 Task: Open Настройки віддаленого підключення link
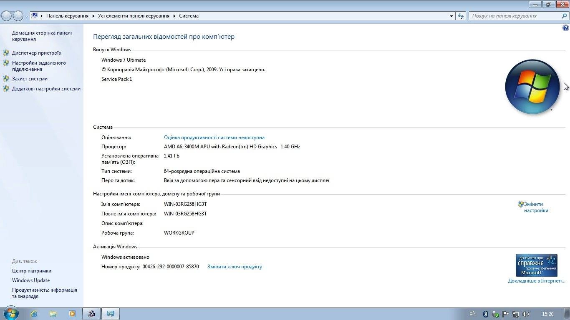click(39, 66)
